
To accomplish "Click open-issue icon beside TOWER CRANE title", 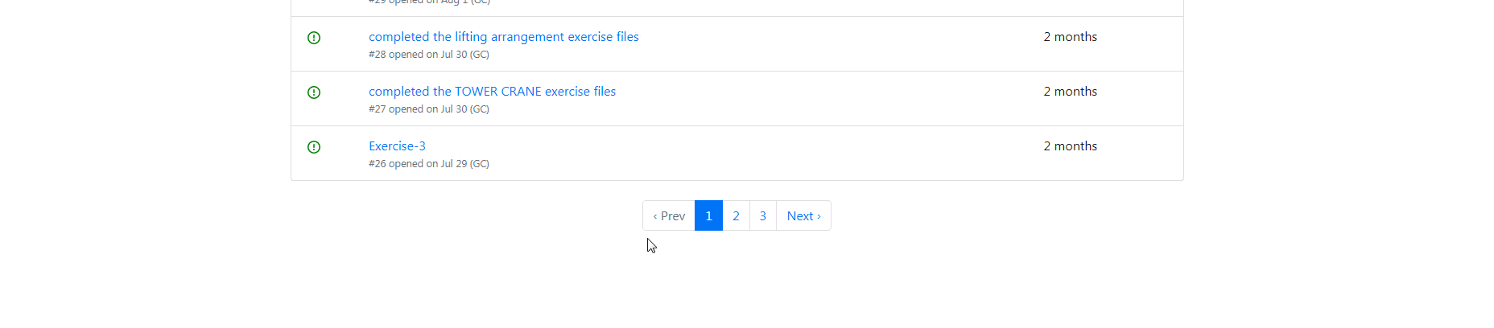I will [x=314, y=92].
